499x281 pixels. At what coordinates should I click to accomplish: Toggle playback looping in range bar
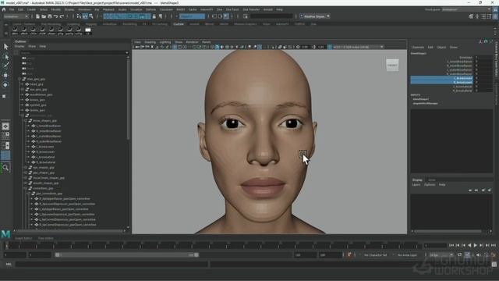point(459,255)
